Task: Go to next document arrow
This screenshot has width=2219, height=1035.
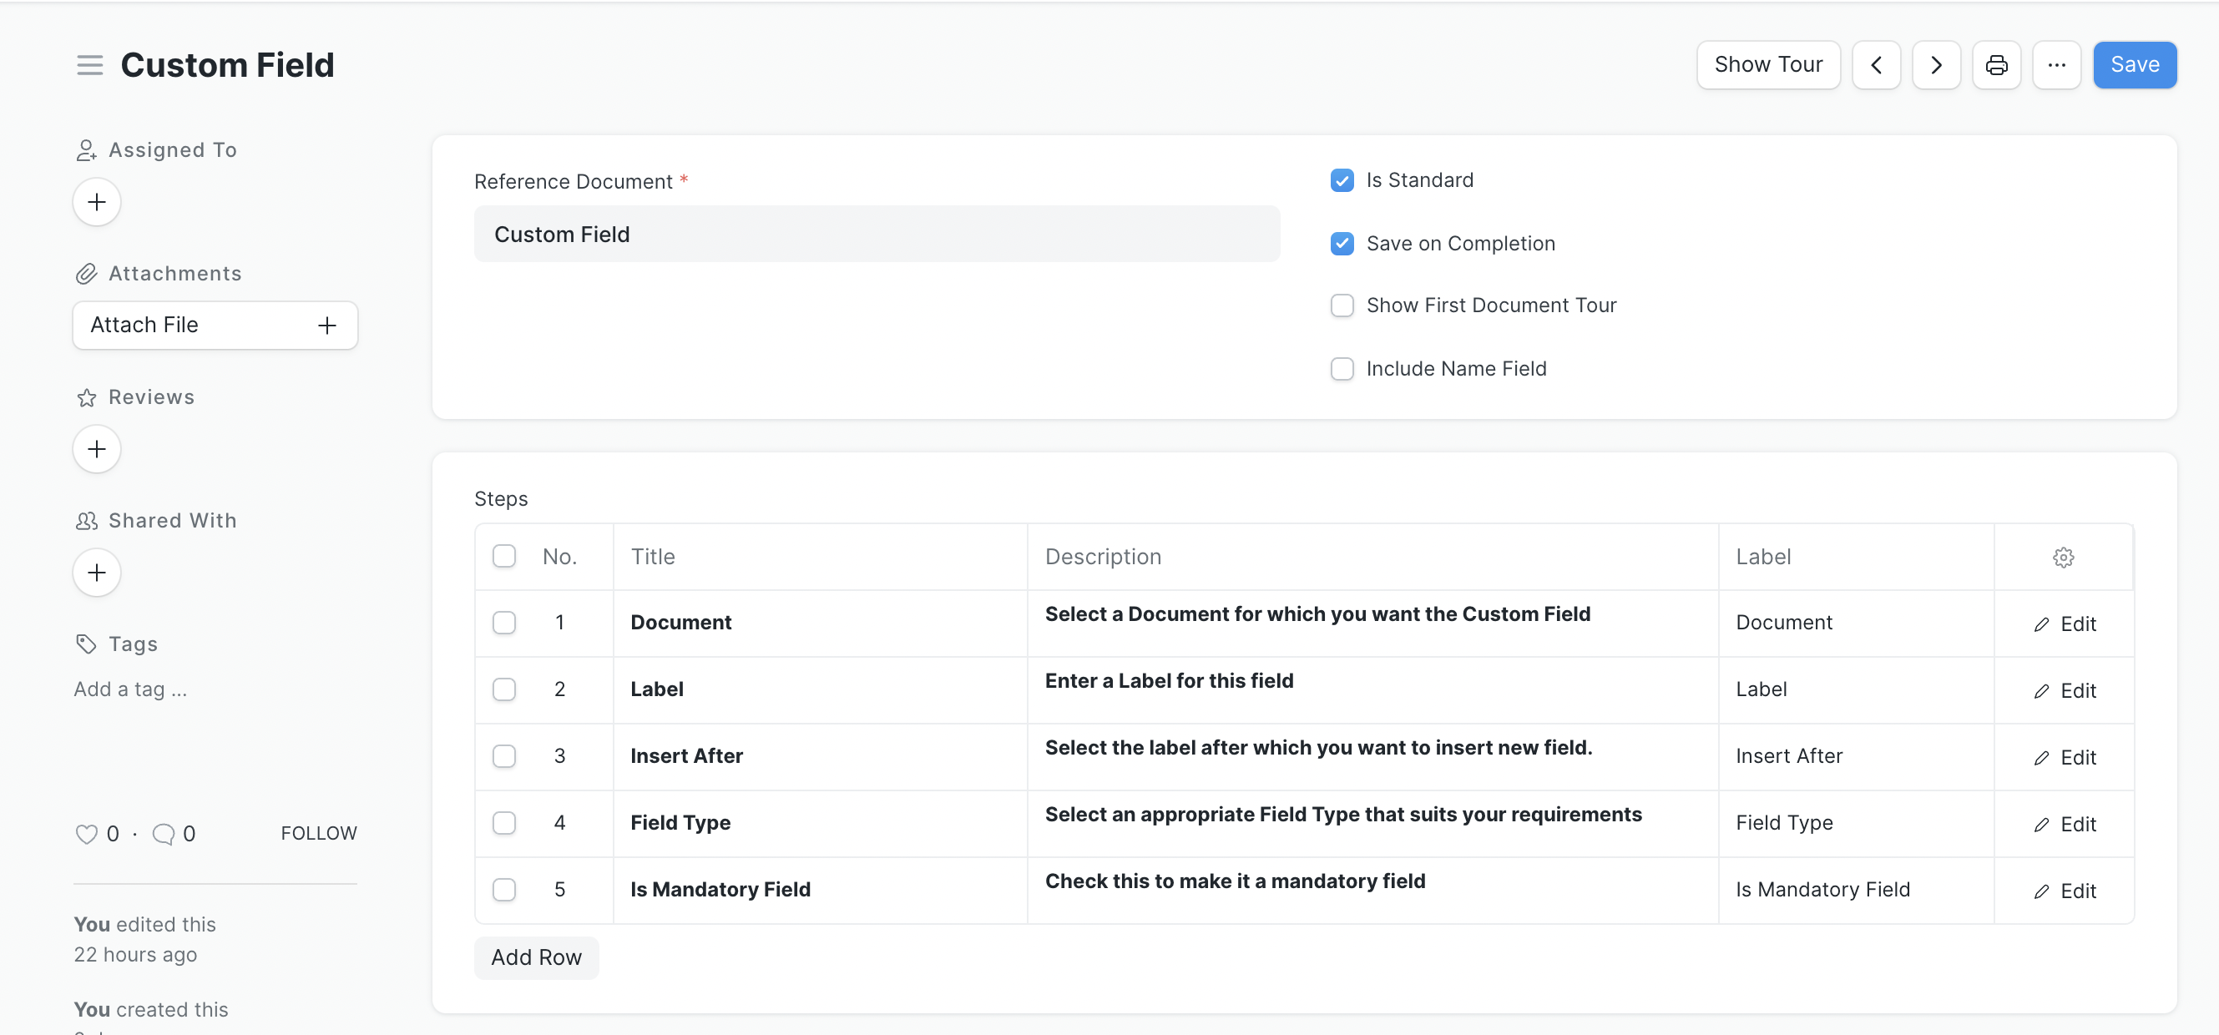Action: pos(1936,65)
